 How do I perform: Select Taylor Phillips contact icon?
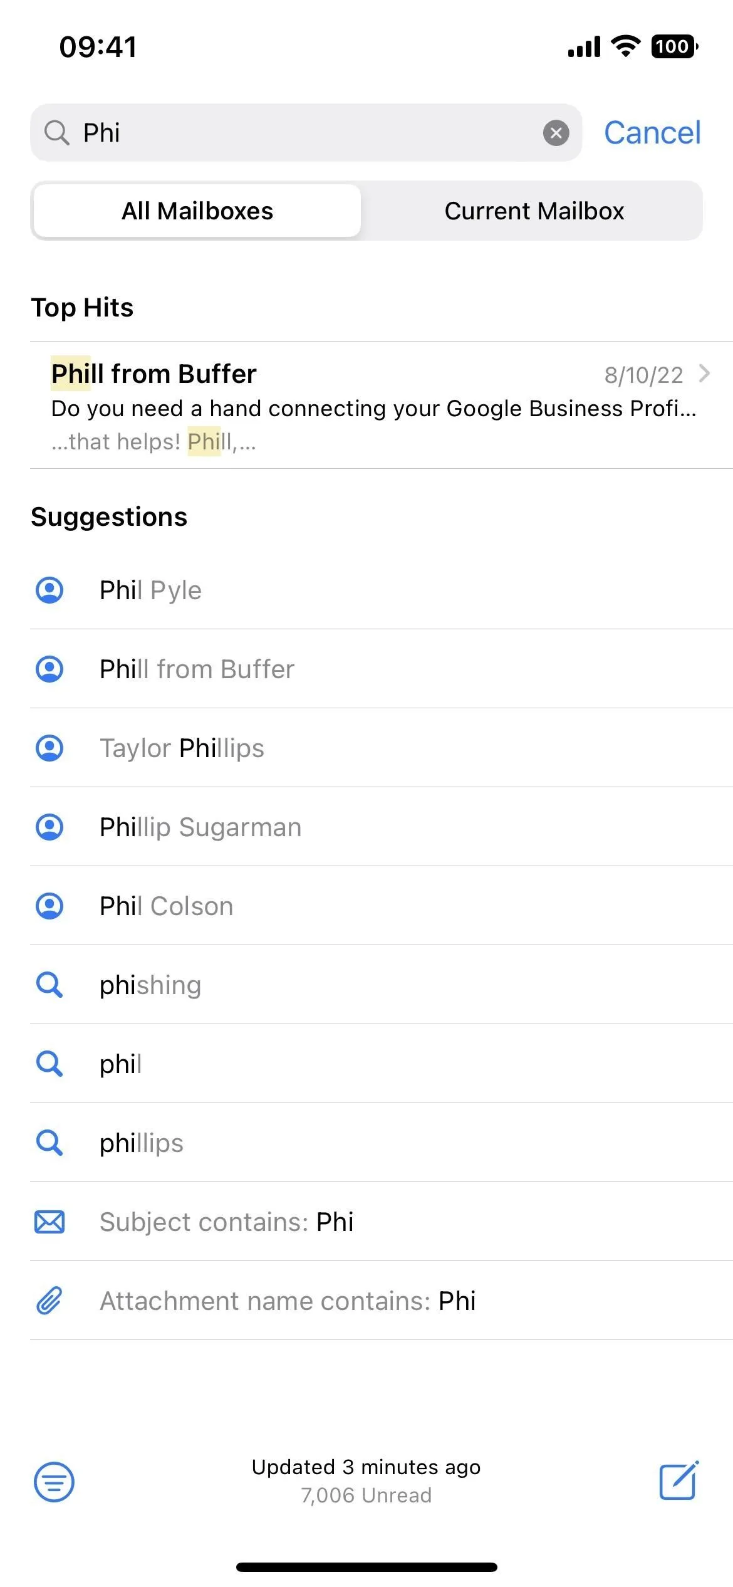pos(49,748)
